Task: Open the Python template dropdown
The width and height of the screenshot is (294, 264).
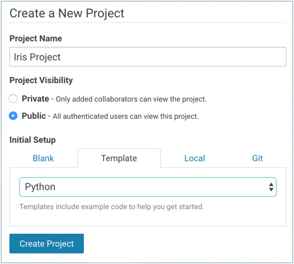Action: click(148, 187)
